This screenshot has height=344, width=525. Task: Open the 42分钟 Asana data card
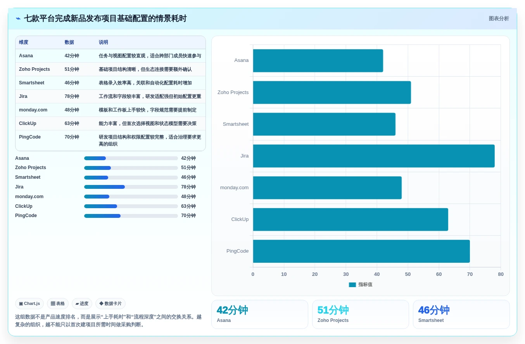pyautogui.click(x=260, y=314)
